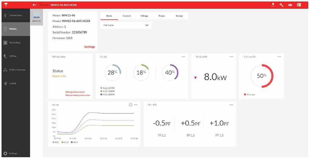The image size is (310, 159).
Task: Open the Full Scales dropdown
Action: pyautogui.click(x=126, y=25)
